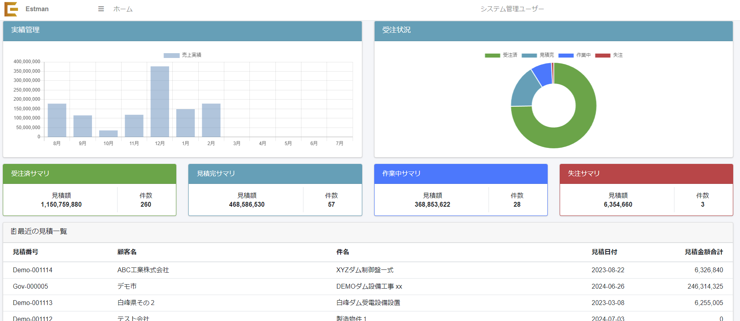Toggle 作業中 legend in the donut chart

click(574, 55)
